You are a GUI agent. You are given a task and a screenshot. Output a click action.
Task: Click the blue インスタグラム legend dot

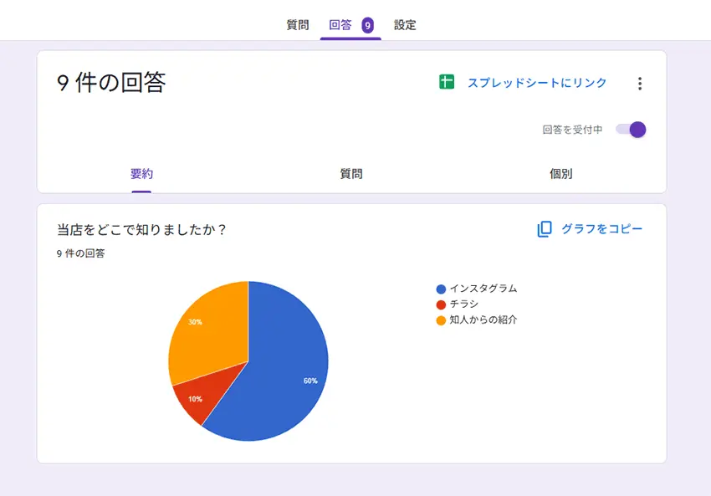441,289
